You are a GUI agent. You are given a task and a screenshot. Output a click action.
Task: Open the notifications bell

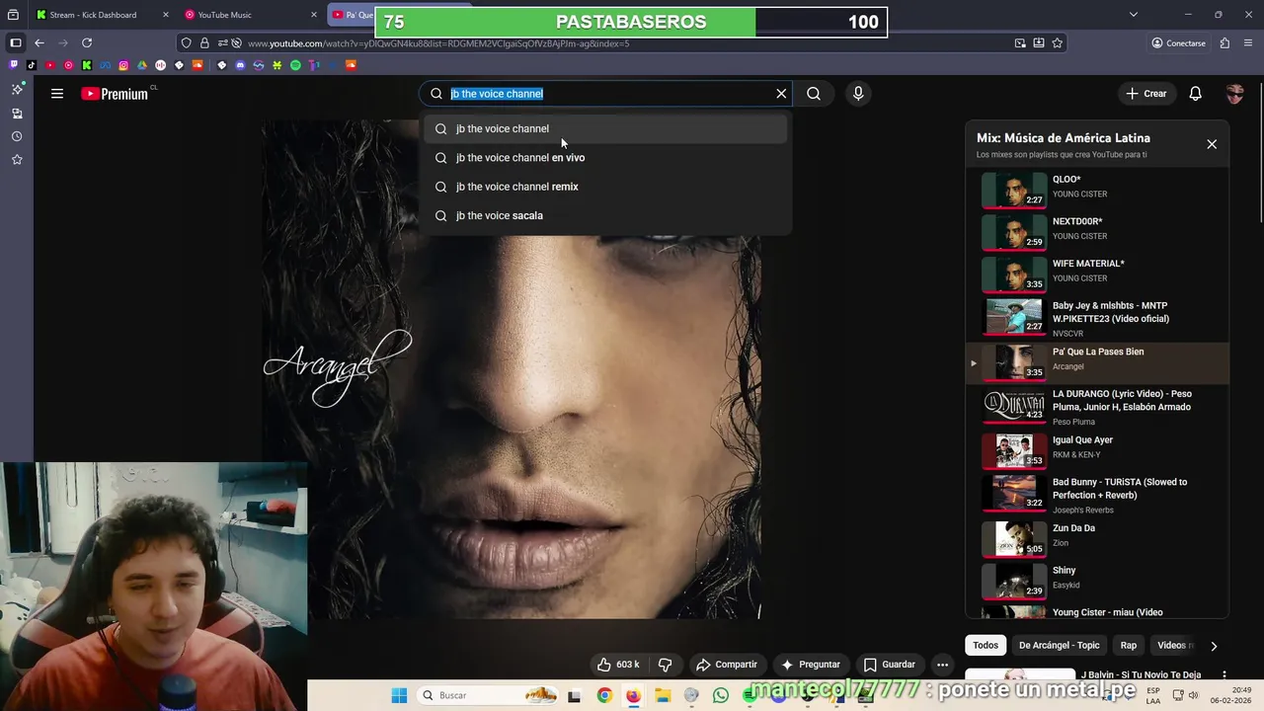pyautogui.click(x=1196, y=94)
